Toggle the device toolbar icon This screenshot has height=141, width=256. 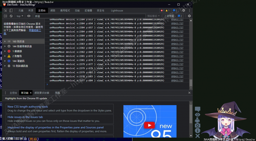click(x=11, y=10)
